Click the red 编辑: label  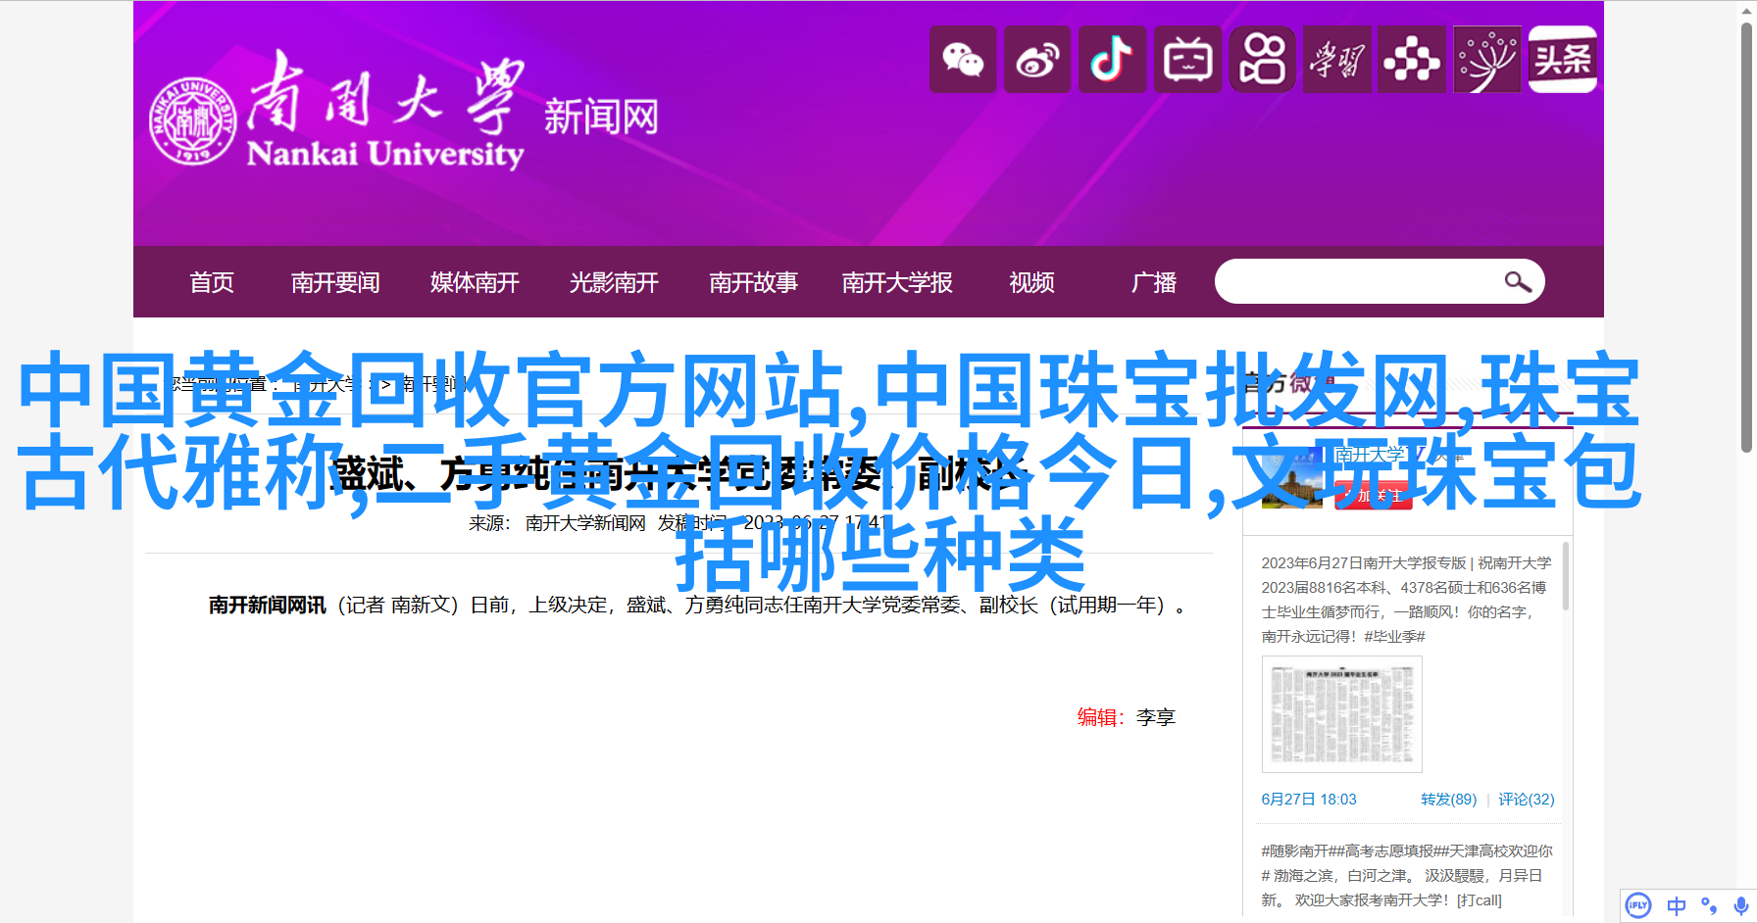pos(1101,717)
